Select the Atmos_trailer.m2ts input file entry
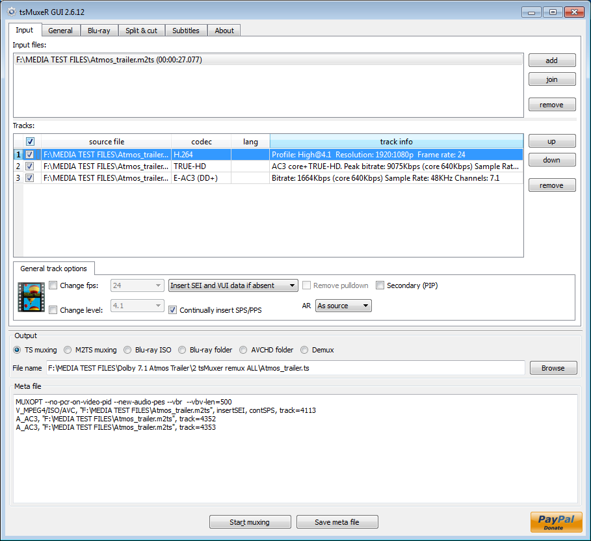This screenshot has width=591, height=541. [x=269, y=60]
